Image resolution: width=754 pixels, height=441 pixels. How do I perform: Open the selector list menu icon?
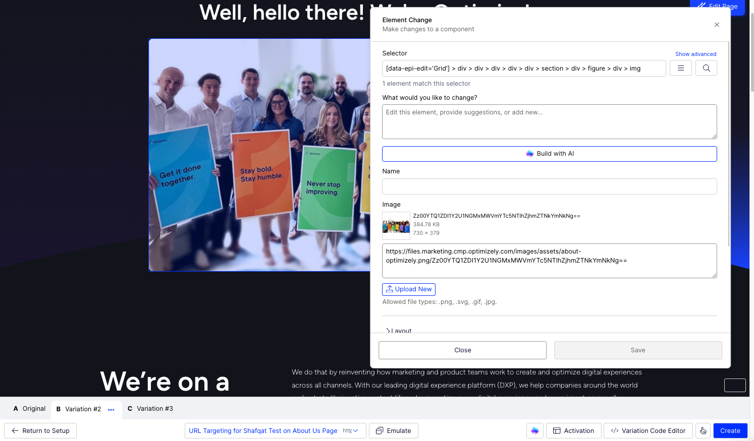pyautogui.click(x=680, y=68)
